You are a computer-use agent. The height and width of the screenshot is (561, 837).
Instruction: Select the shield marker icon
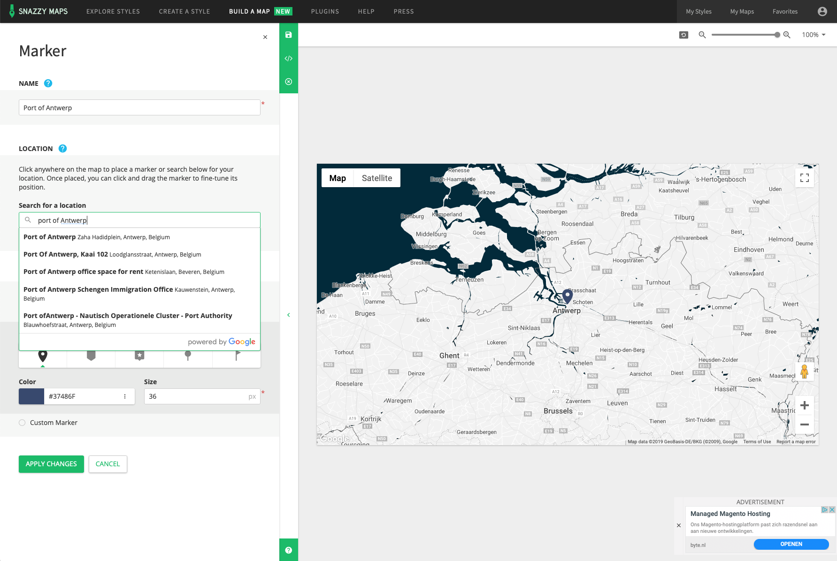tap(91, 356)
